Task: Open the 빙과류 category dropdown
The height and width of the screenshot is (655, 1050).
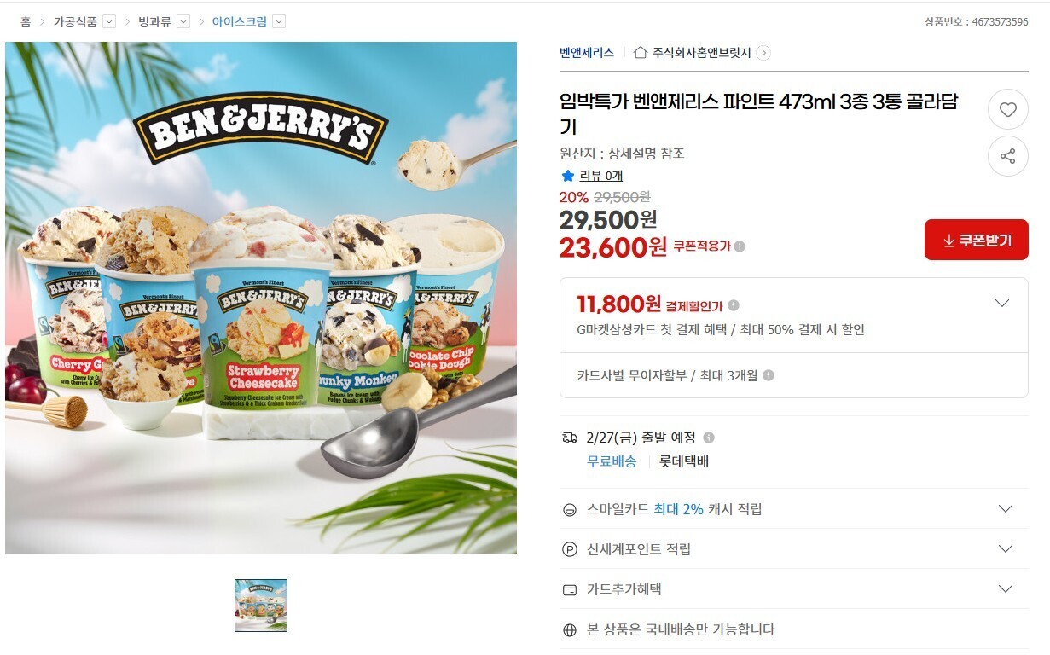Action: pos(182,22)
